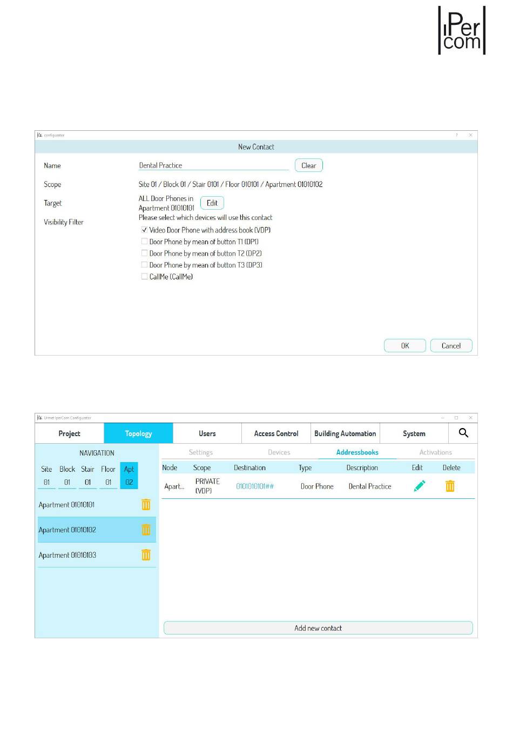Switch to the Settings sub-tab
Image resolution: width=513 pixels, height=755 pixels.
point(200,452)
